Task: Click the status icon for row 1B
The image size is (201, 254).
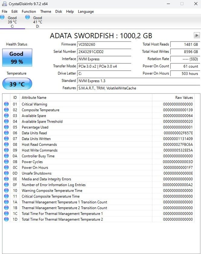Action: [6, 208]
